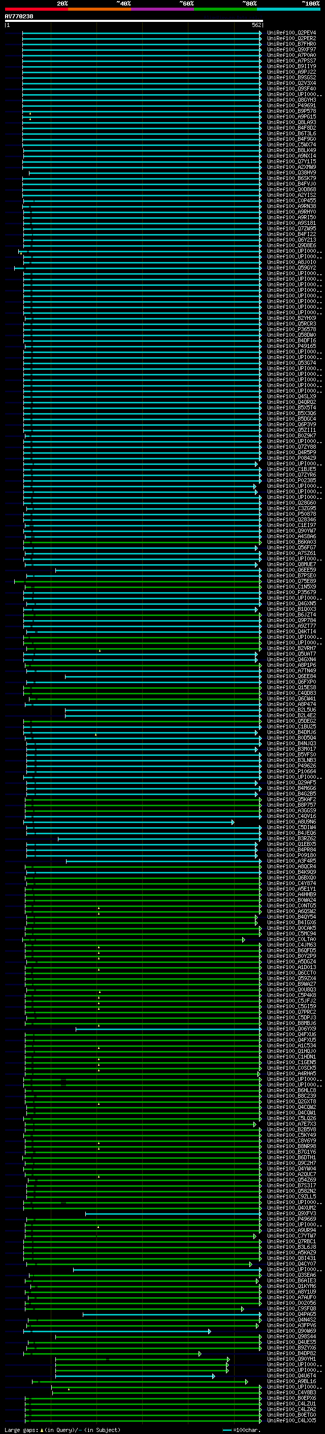The image size is (325, 1434).
Task: Select label UniRef100_Q75E89
Action: click(x=291, y=581)
